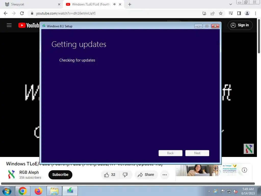The height and width of the screenshot is (196, 261).
Task: Go back in Chrome navigation
Action: (6, 13)
